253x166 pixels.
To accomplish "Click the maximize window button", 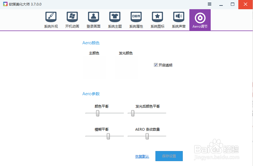I will (232, 4).
